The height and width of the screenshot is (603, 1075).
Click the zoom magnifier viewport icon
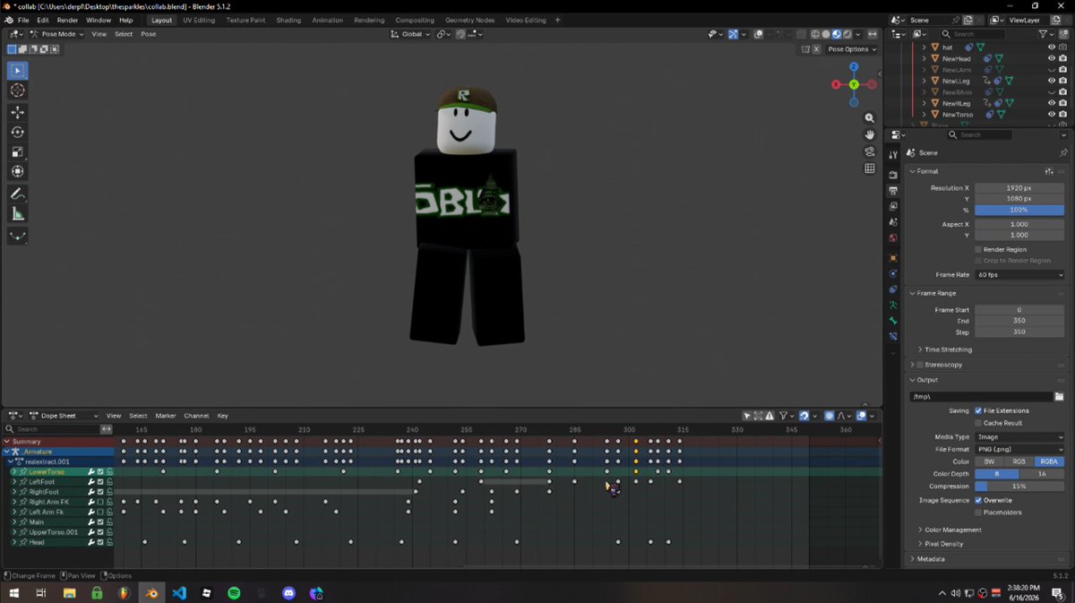[x=870, y=118]
